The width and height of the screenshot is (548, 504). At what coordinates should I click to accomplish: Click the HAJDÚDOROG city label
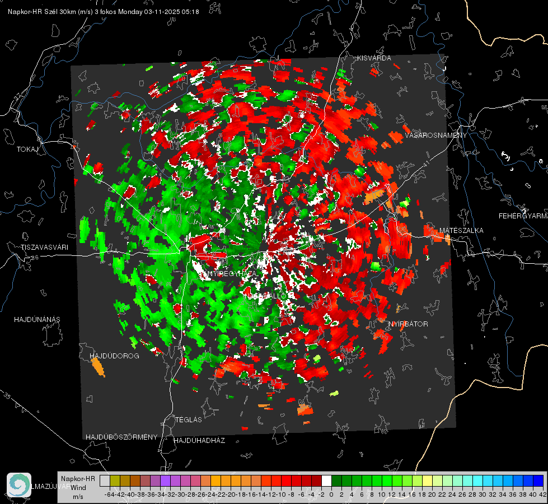click(114, 356)
